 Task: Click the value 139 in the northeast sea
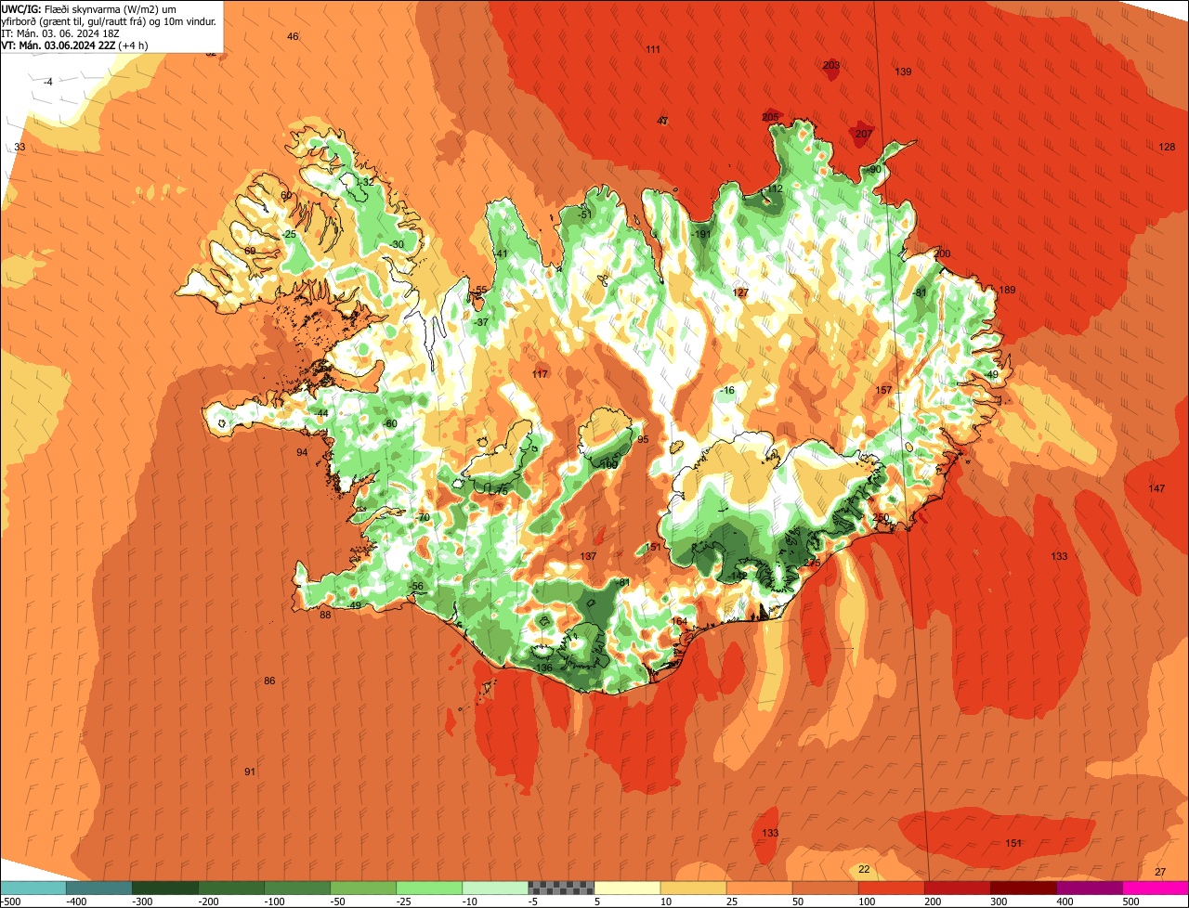coord(903,71)
